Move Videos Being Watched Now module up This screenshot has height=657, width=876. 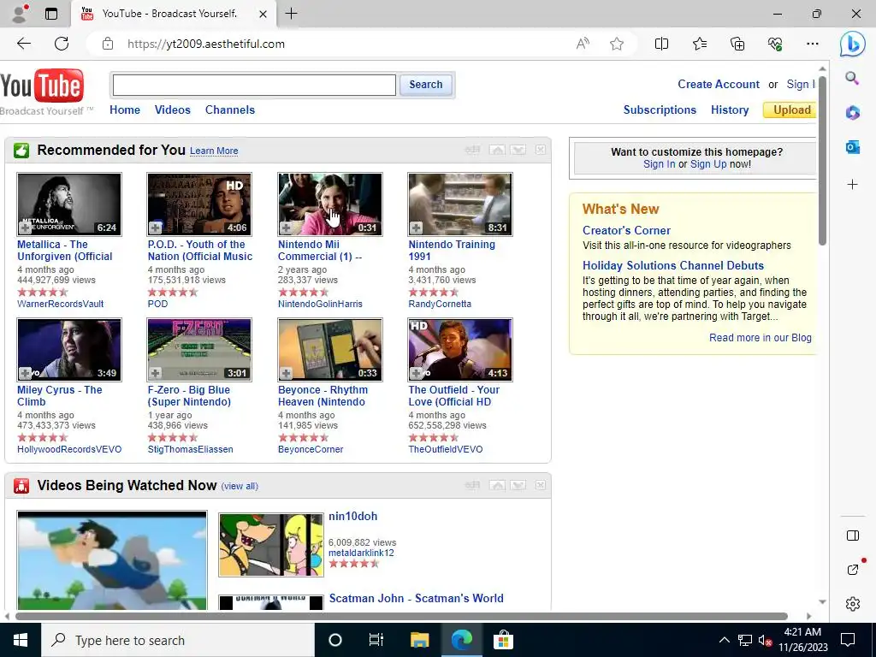(x=497, y=485)
